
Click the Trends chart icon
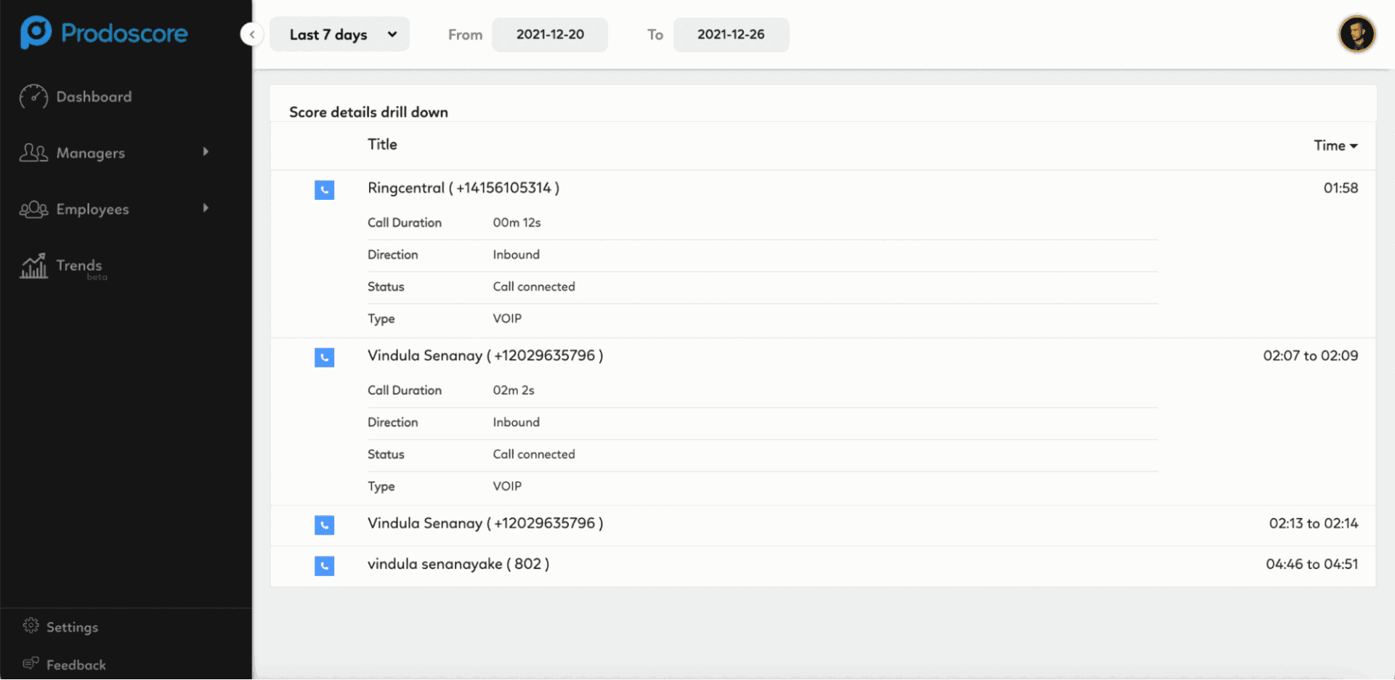pos(33,267)
